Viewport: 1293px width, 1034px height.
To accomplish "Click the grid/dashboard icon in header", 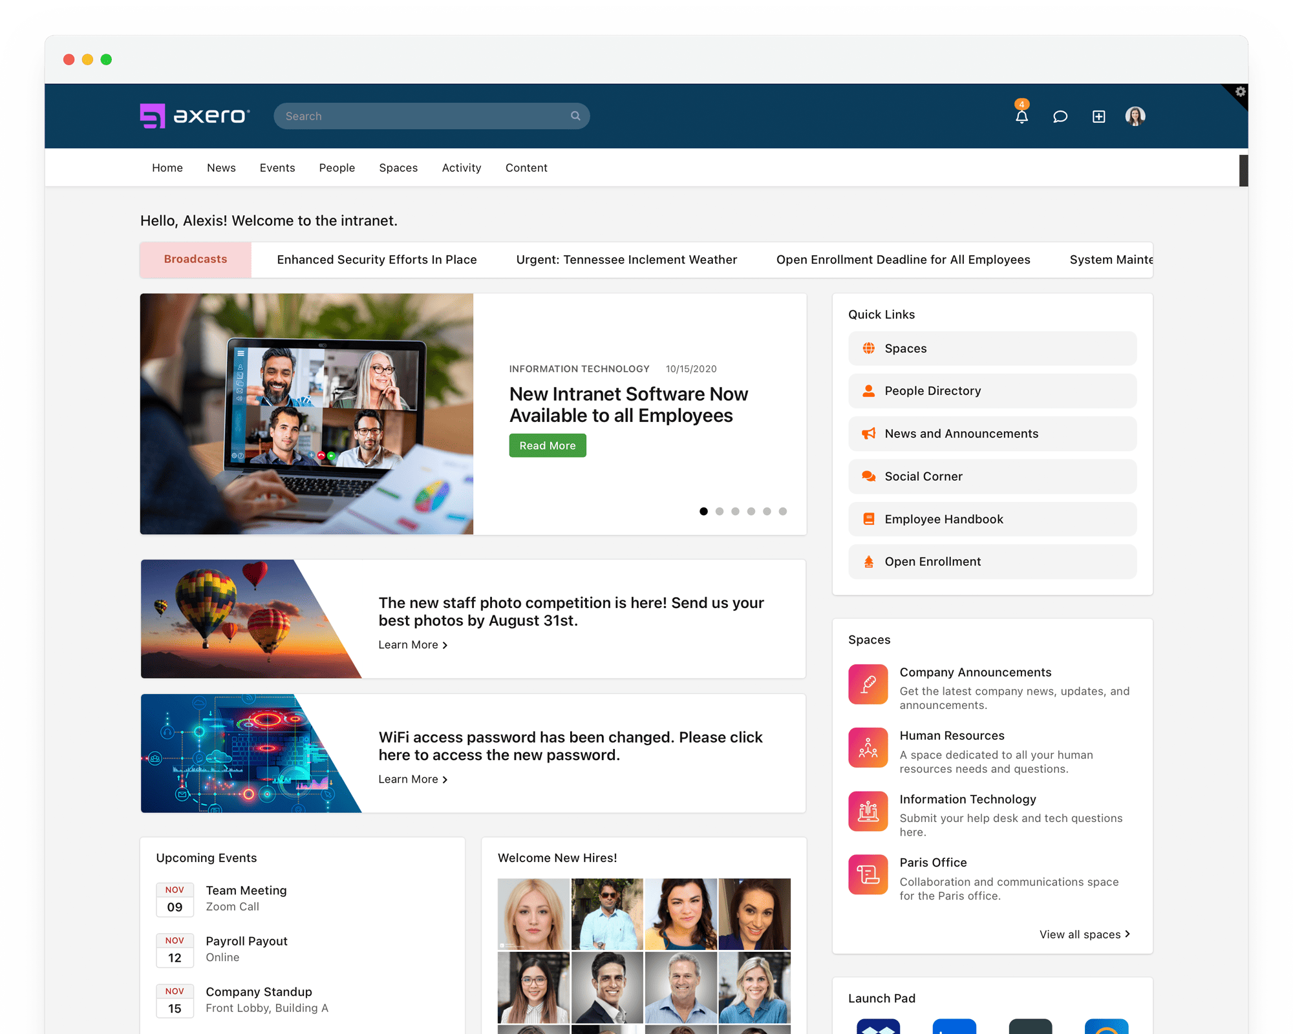I will [x=1098, y=116].
